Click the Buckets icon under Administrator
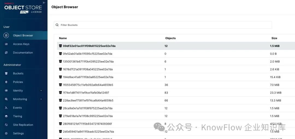 tap(6, 73)
